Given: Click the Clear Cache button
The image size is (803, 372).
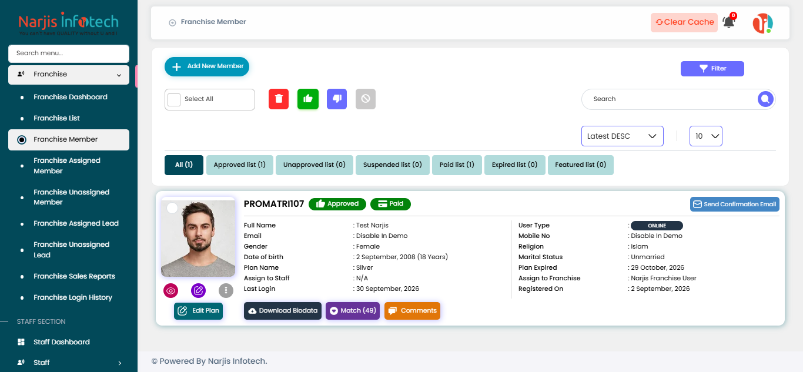Looking at the screenshot, I should (684, 22).
